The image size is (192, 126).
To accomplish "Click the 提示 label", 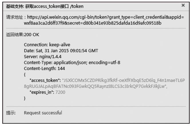I will point(11,113).
